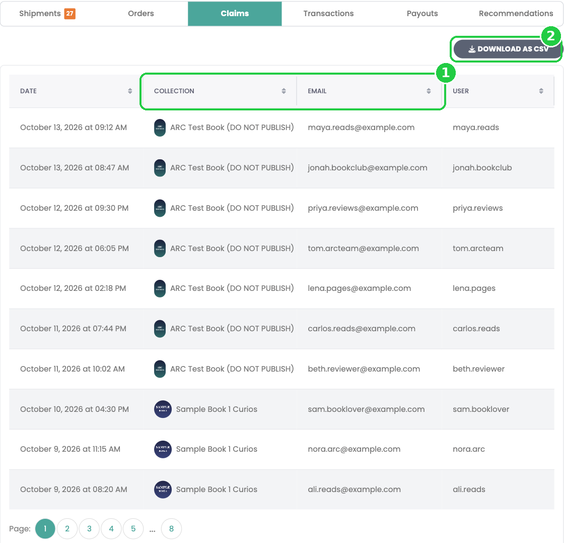Click ARC book cover in maya.reads row

pos(160,128)
